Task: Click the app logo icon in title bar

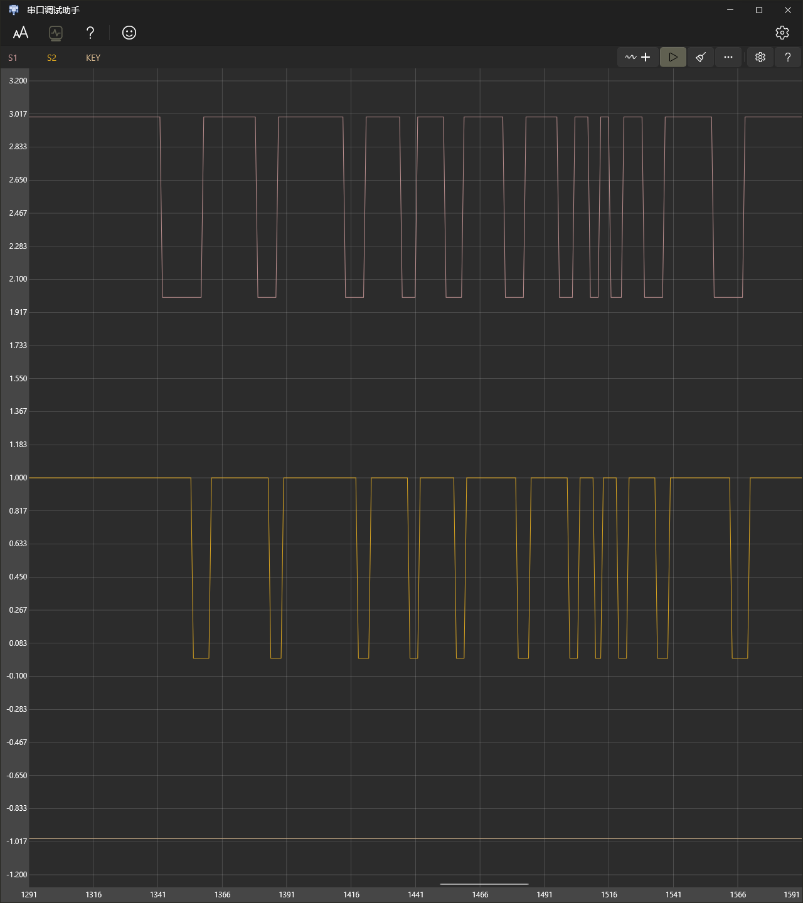Action: [x=14, y=10]
